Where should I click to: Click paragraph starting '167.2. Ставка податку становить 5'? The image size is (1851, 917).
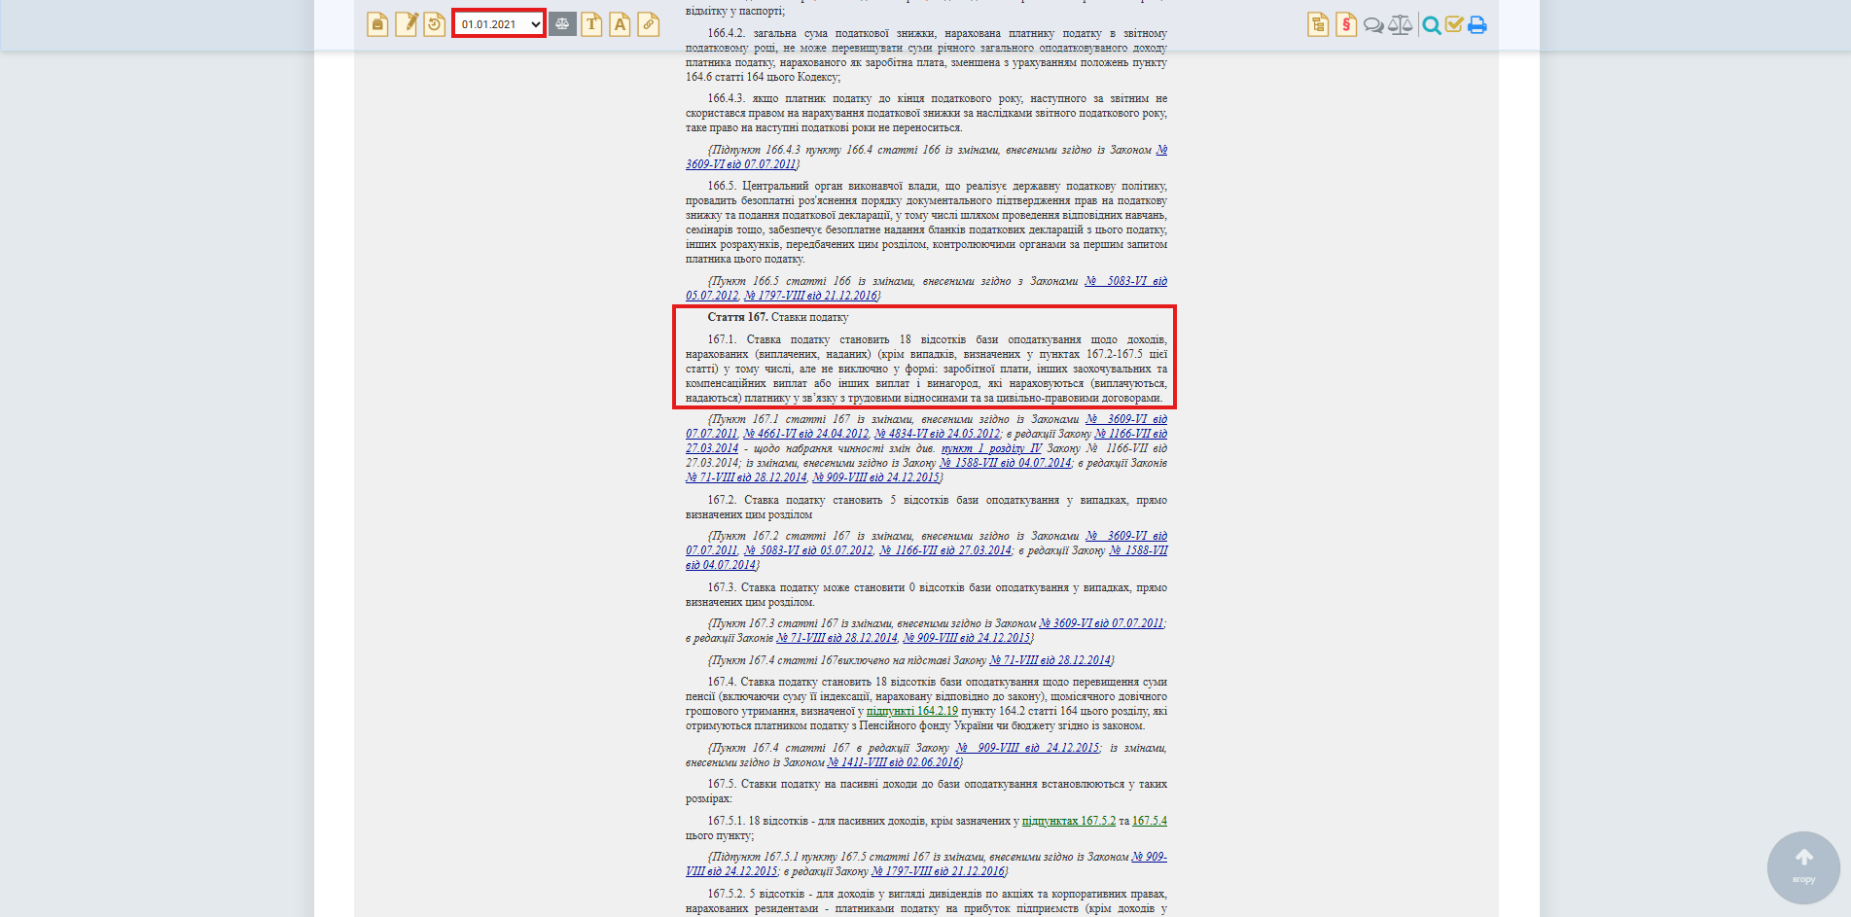coord(926,507)
